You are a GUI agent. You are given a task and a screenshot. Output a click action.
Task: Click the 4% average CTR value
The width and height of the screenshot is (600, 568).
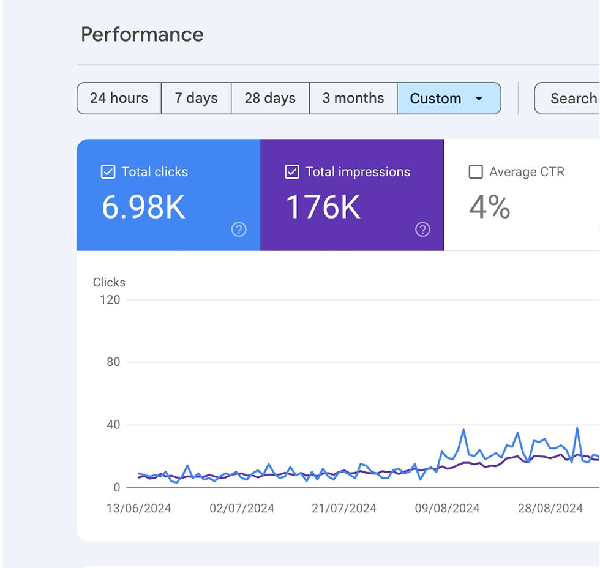tap(489, 207)
